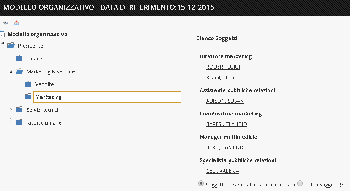Click the Vendite folder icon

point(28,84)
